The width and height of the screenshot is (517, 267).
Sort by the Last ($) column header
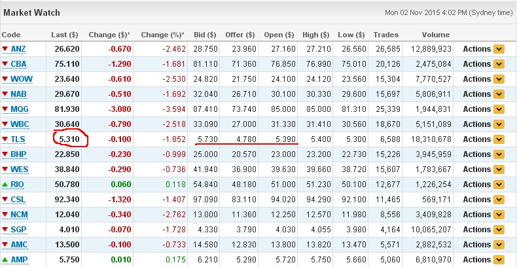pos(65,35)
